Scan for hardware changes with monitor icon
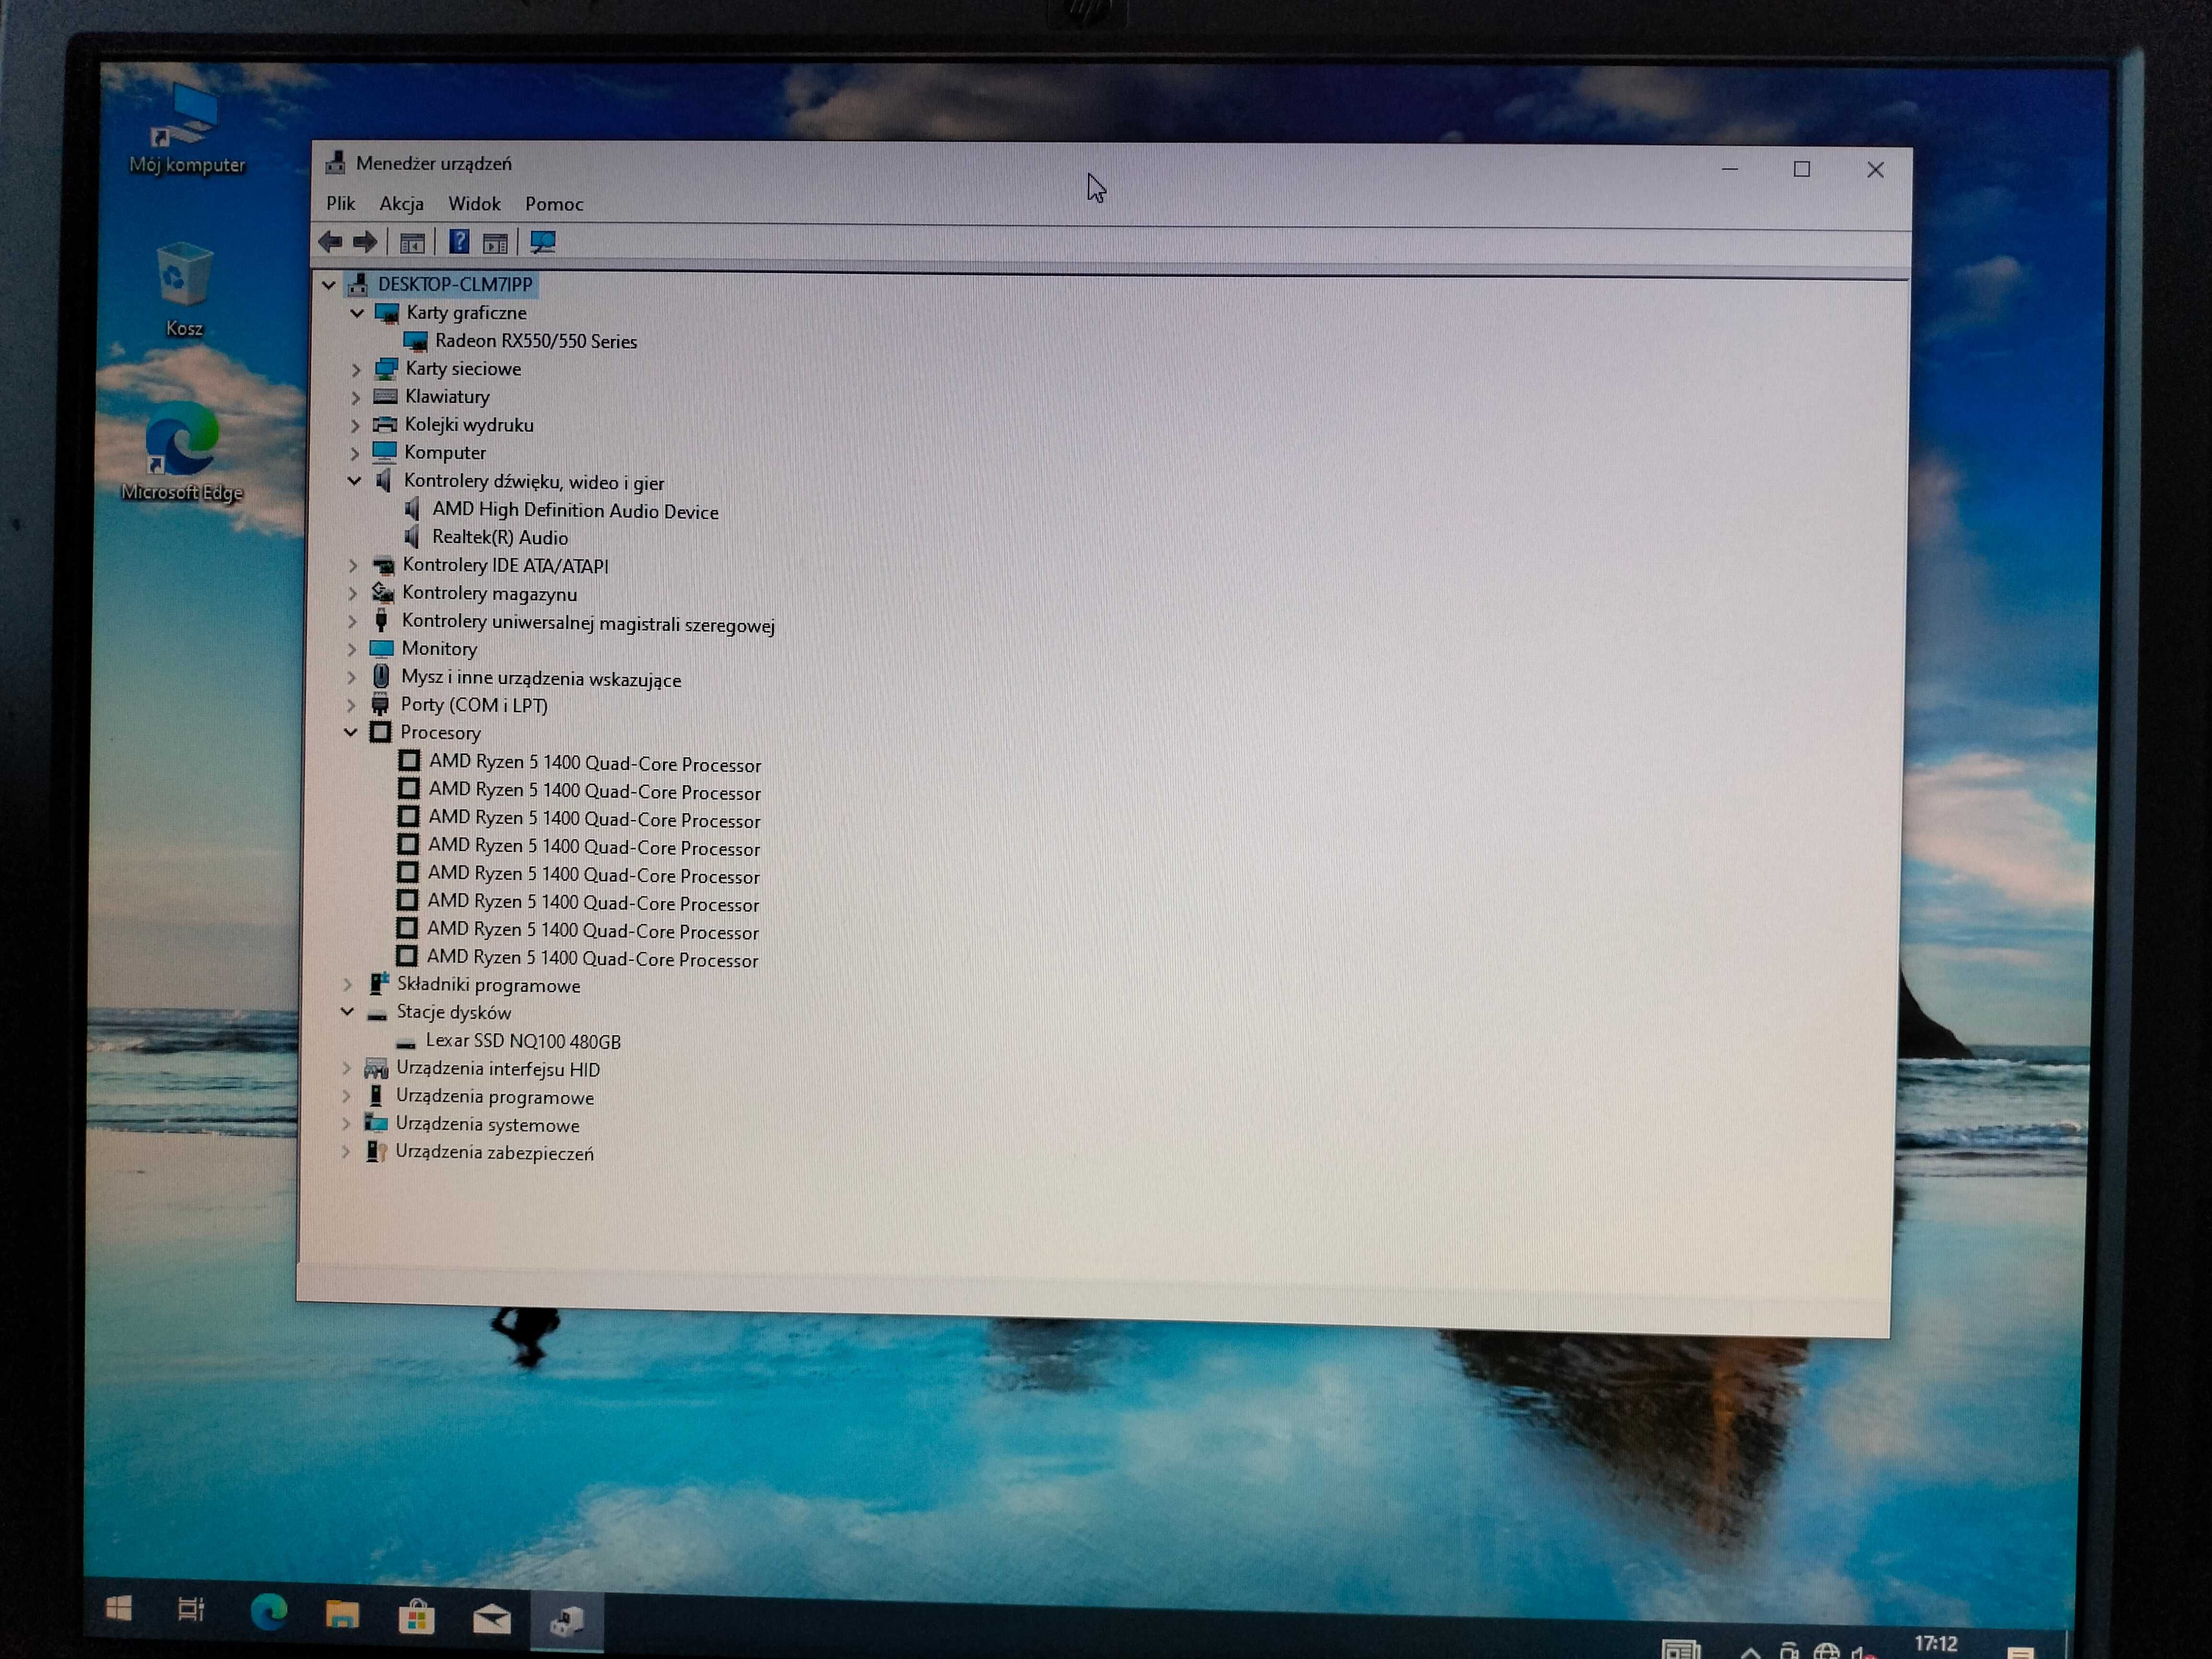Screen dimensions: 2212x1659 tap(543, 242)
